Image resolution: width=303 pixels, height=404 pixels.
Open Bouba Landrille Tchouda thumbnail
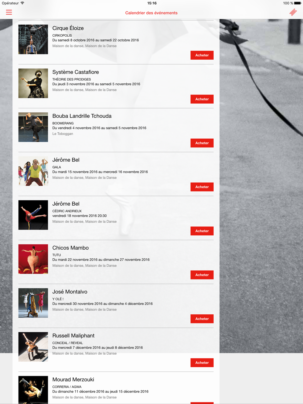[33, 127]
